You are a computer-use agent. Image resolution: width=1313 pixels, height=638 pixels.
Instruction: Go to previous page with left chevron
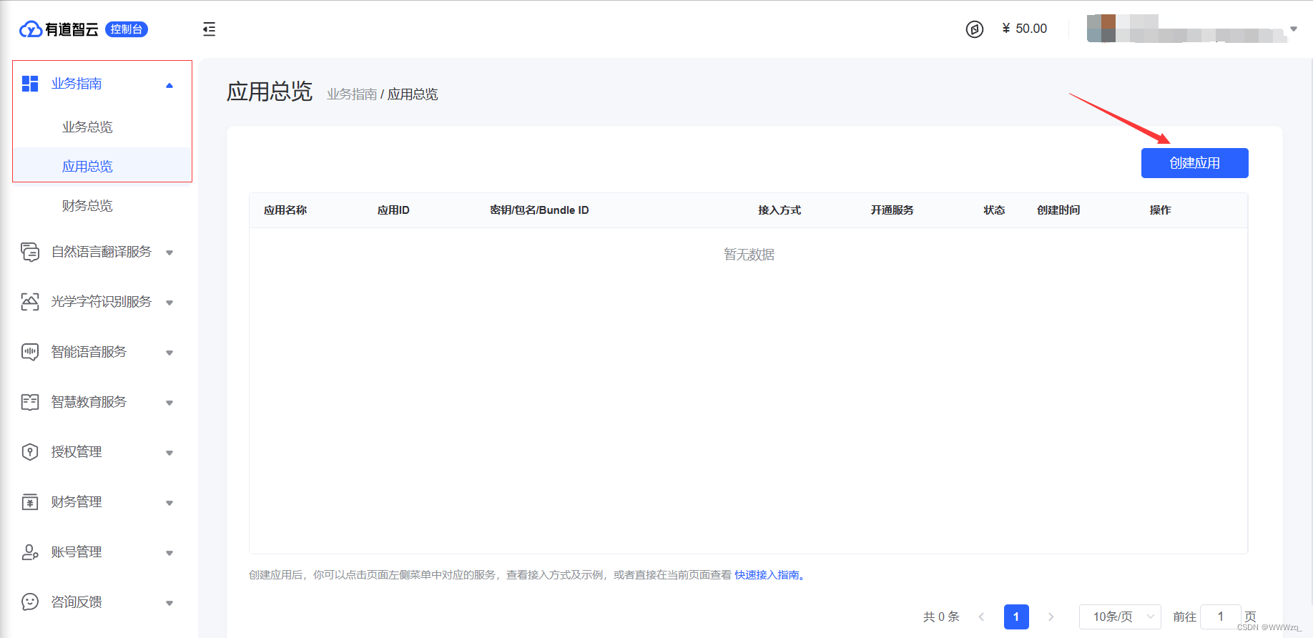pos(981,617)
